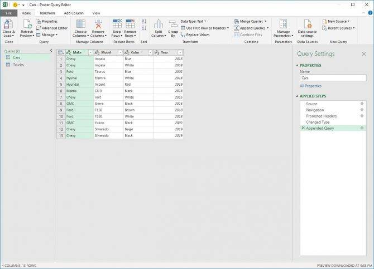
Task: Collapse the PROPERTIES section
Action: pos(297,65)
